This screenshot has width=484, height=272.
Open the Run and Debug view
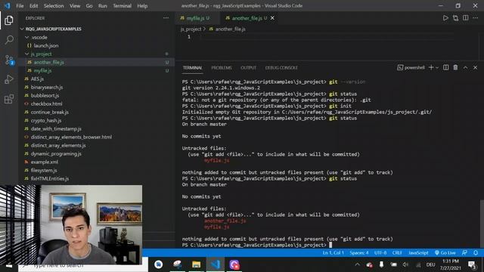(9, 79)
